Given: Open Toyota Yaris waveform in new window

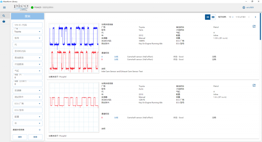Looking at the screenshot, I should [254, 26].
